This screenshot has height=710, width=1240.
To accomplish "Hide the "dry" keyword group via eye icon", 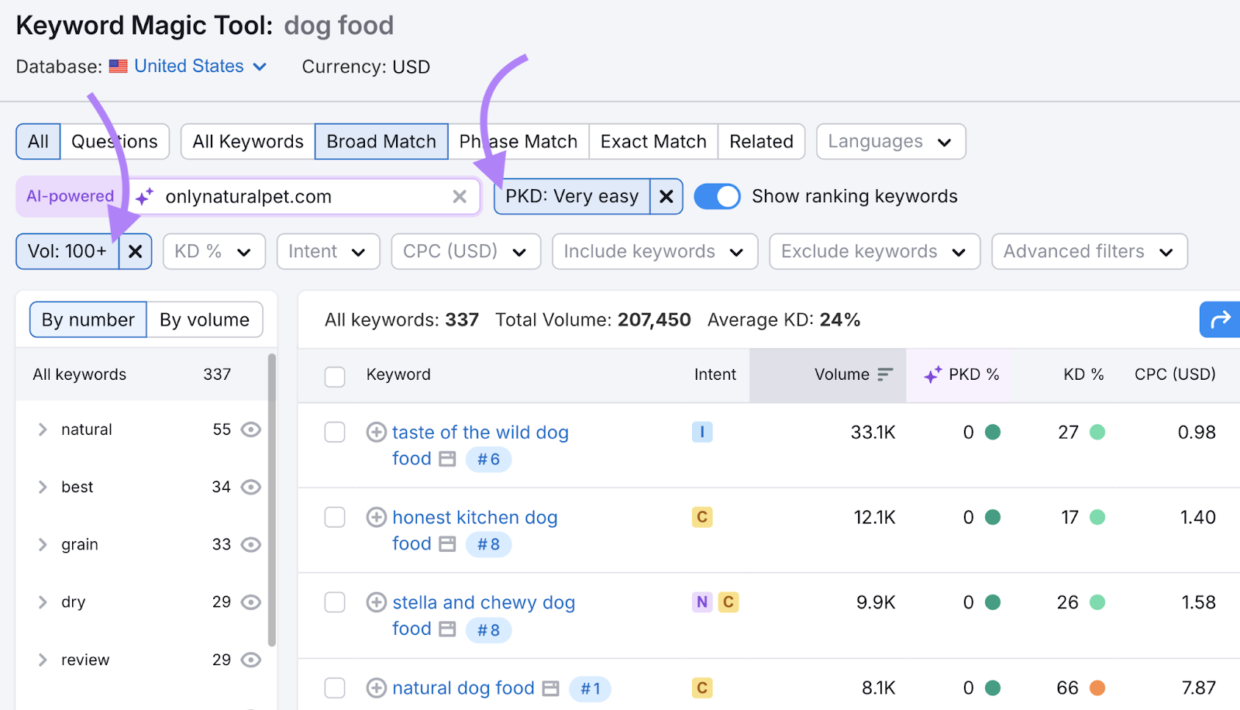I will coord(250,601).
